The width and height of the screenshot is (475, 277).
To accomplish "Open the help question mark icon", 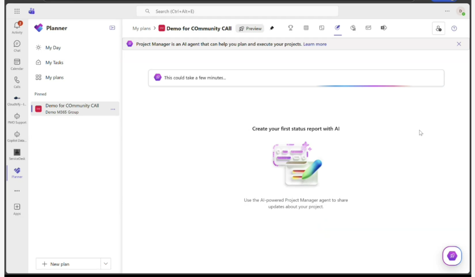I will point(454,28).
